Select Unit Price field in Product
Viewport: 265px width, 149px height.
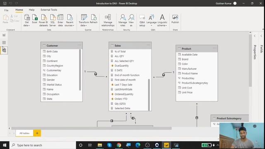click(187, 92)
